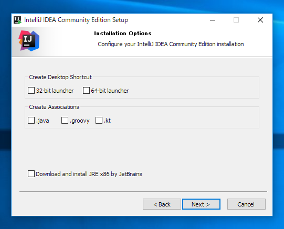The image size is (284, 229).
Task: Proceed with the Next button
Action: pyautogui.click(x=201, y=204)
